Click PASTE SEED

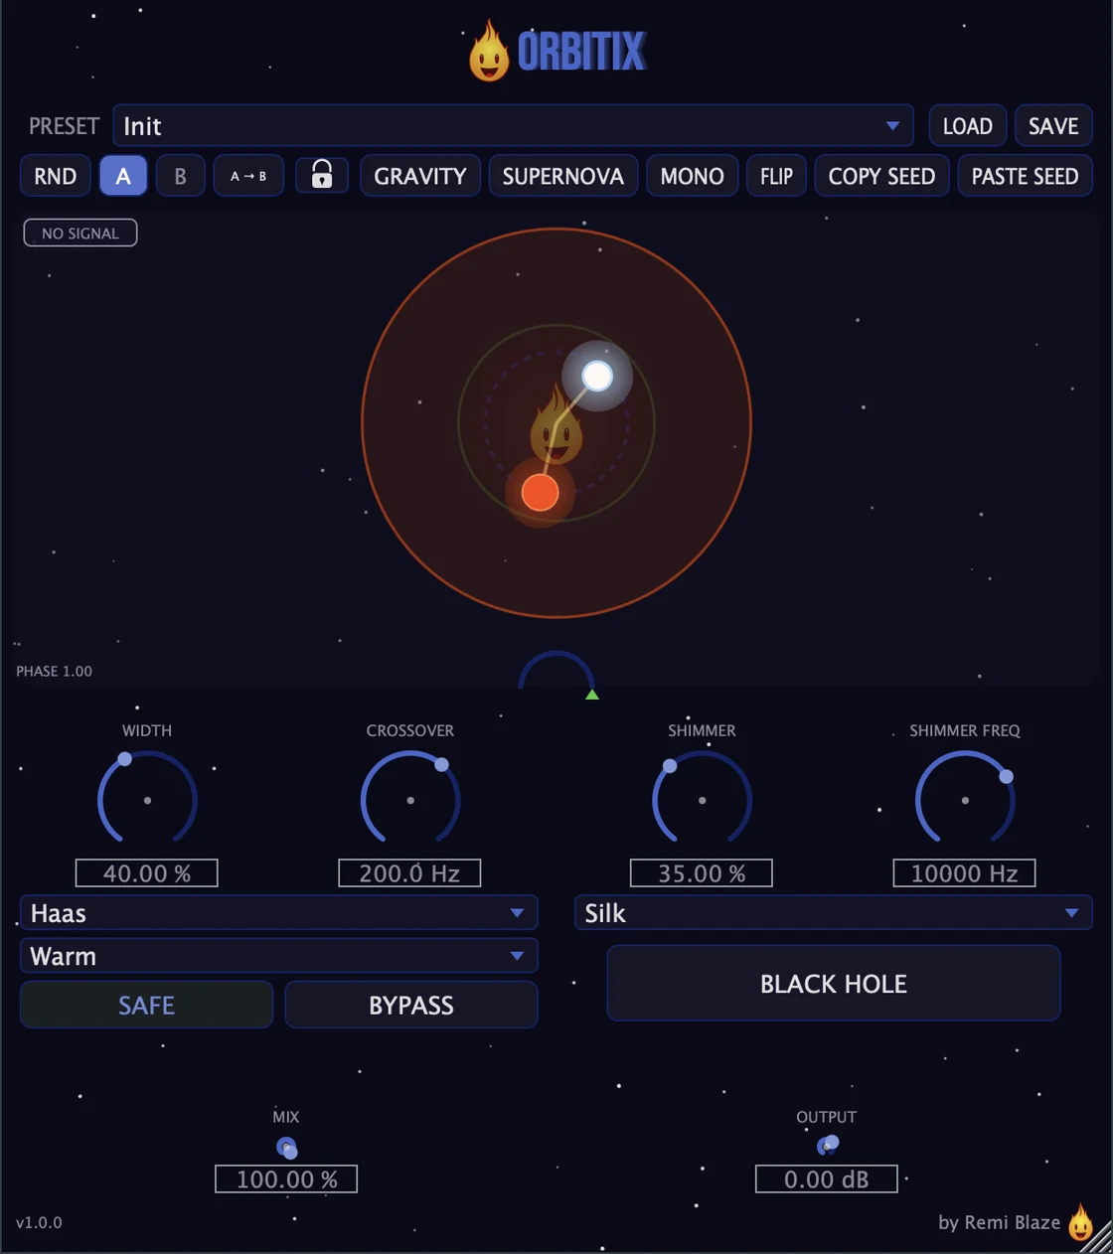pyautogui.click(x=1026, y=176)
